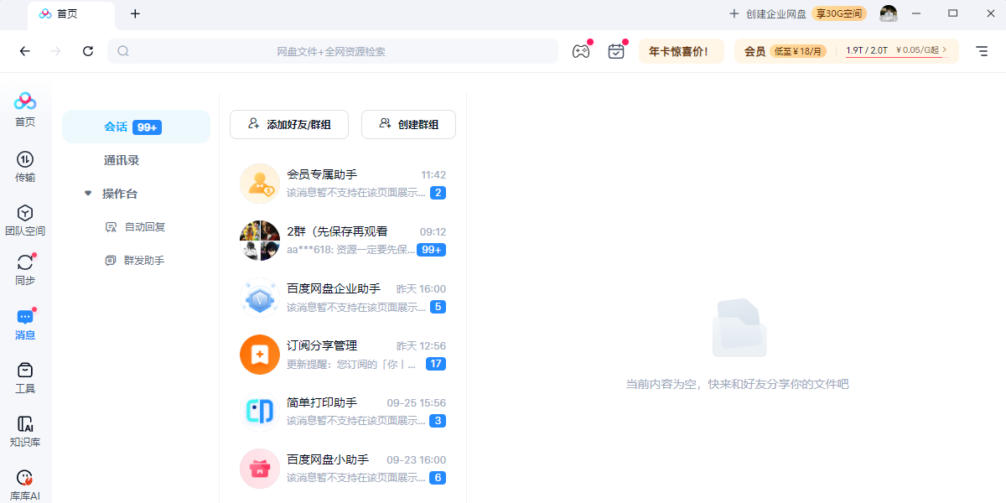Click the 2群 group avatar
Viewport: 1006px width, 503px height.
coord(260,241)
